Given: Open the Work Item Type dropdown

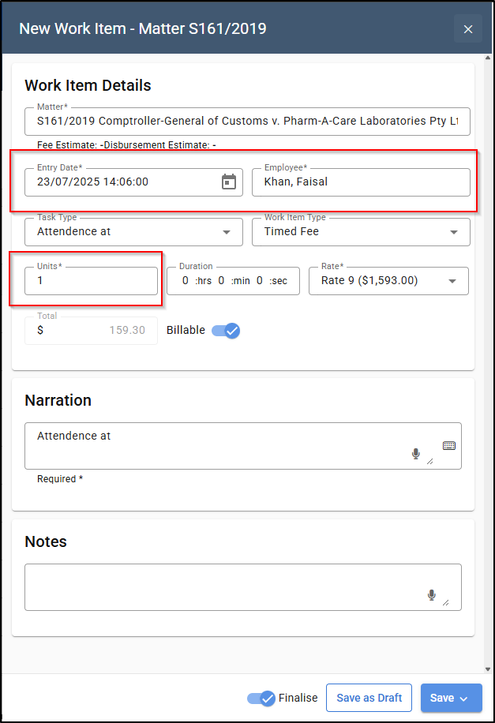Looking at the screenshot, I should coord(361,232).
